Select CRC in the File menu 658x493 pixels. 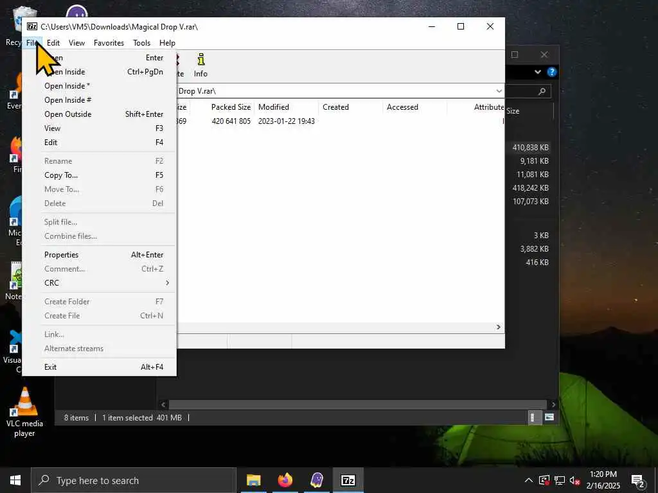(100, 283)
